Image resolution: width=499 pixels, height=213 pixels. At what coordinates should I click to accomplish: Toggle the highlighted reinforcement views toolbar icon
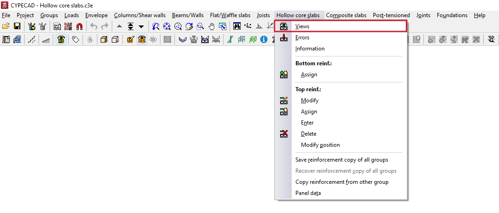[141, 40]
